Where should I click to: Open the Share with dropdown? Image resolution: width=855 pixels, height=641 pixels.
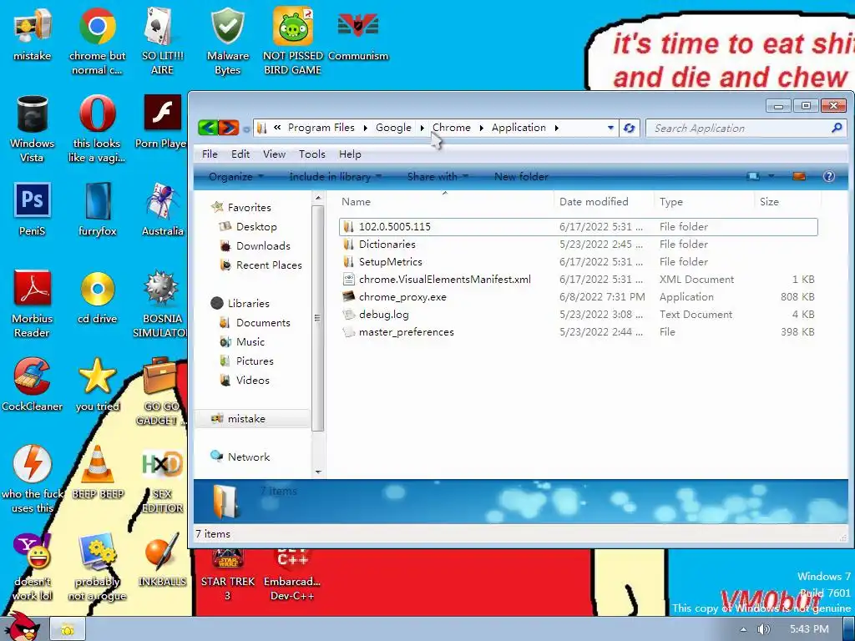click(x=438, y=177)
